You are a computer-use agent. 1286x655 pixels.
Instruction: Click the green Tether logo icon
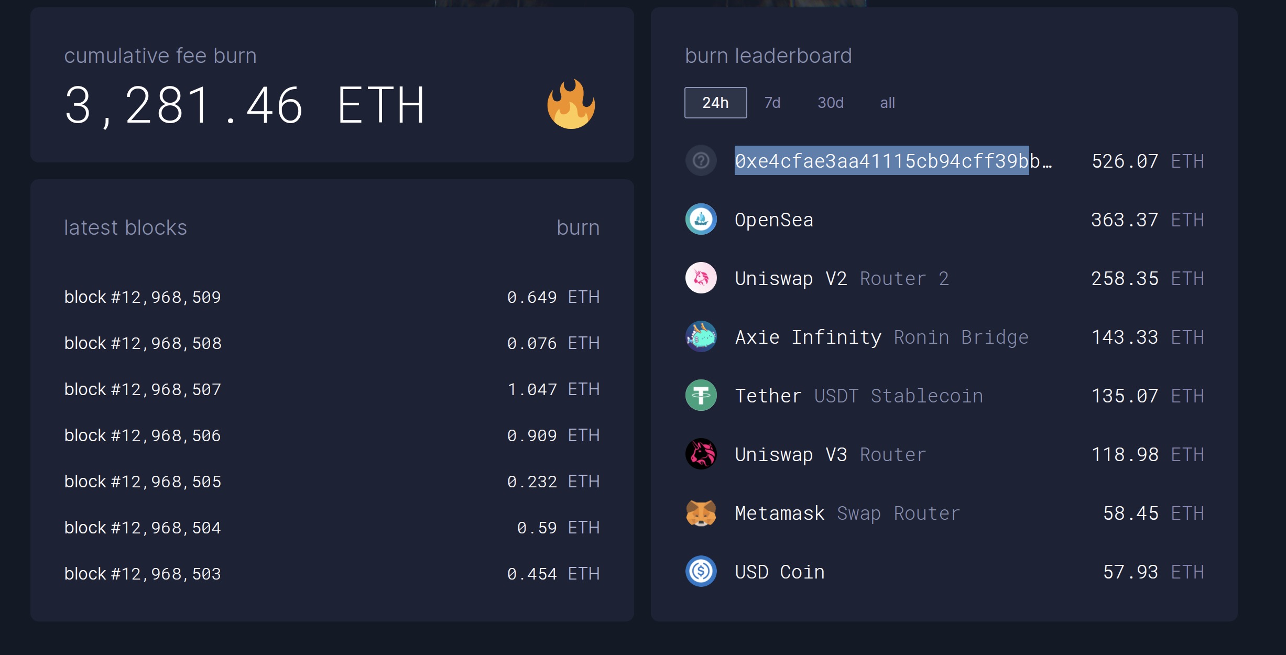pos(701,396)
